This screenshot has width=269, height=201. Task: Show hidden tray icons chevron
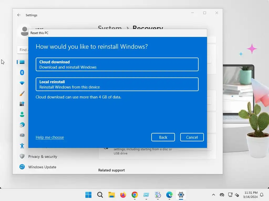(x=213, y=195)
